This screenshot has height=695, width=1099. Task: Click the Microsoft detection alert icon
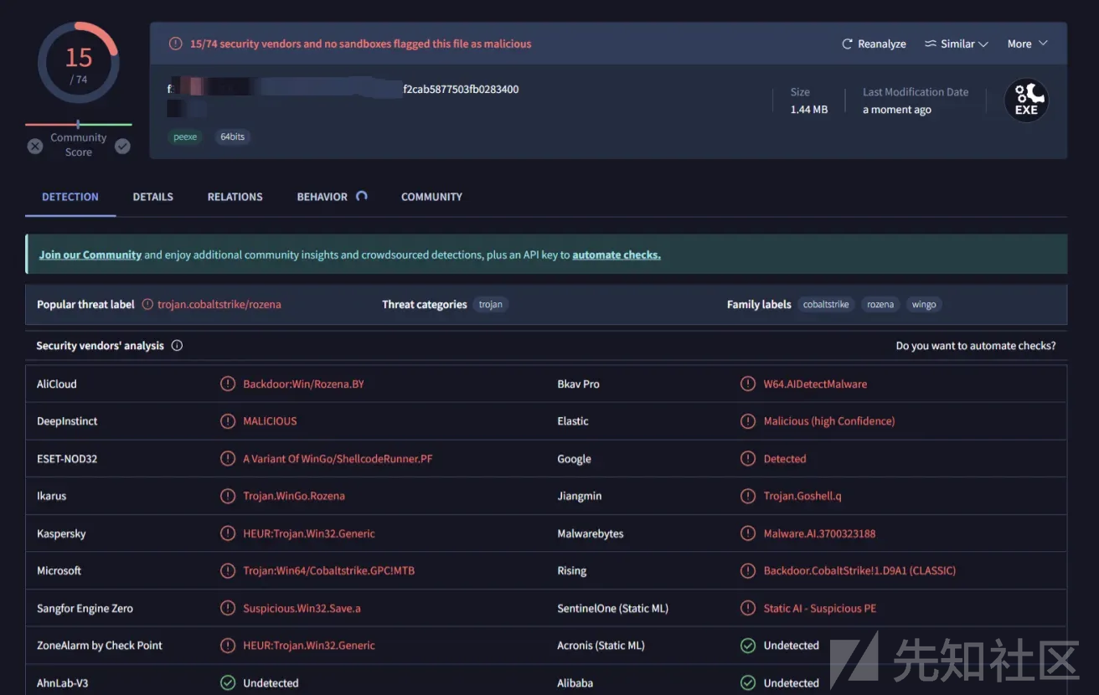point(228,570)
